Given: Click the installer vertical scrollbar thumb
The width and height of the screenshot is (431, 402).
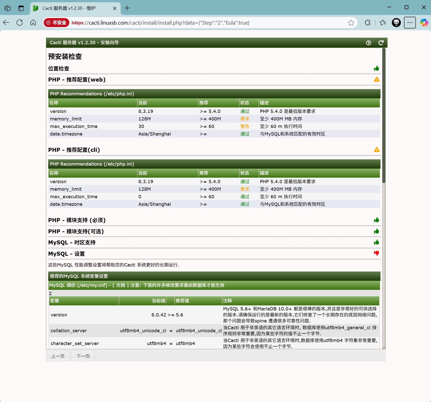Looking at the screenshot, I should (x=384, y=115).
